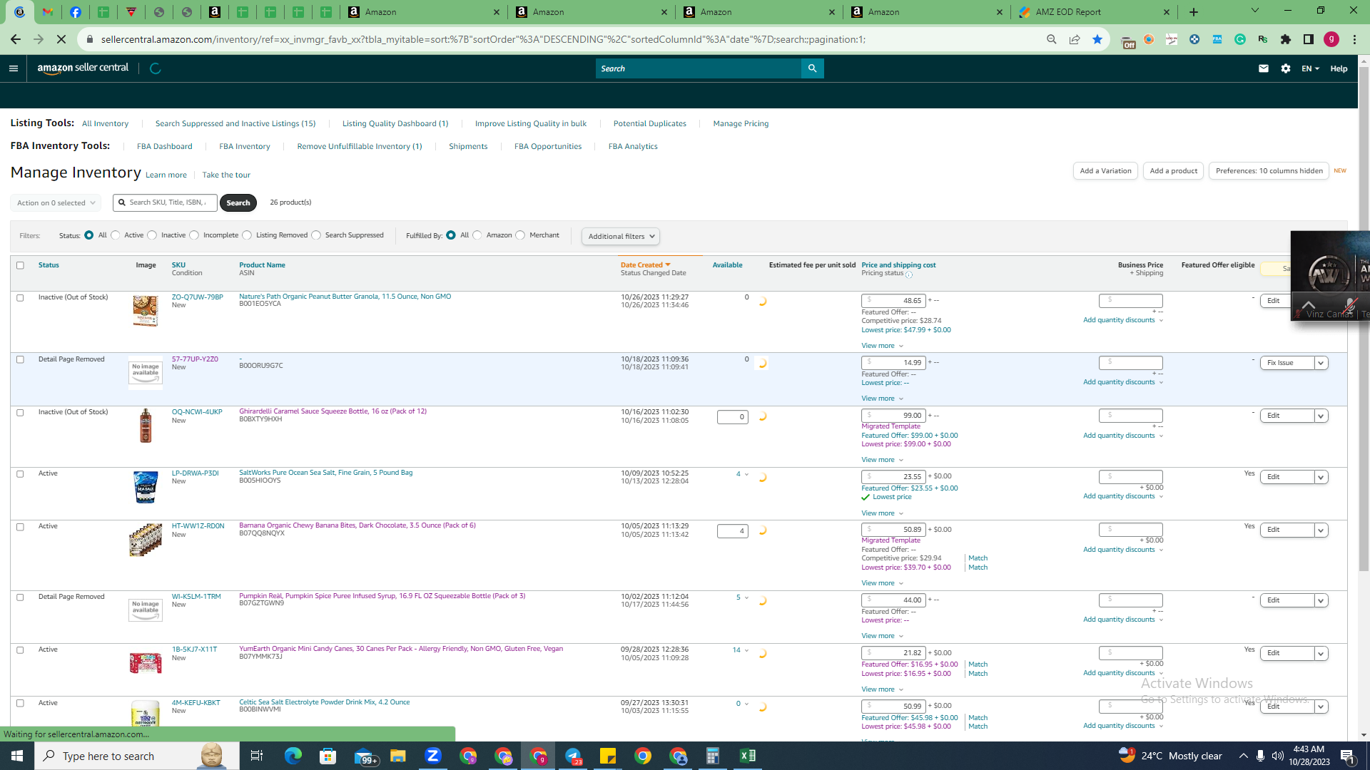Click the Add a Variation button
This screenshot has height=770, width=1370.
pos(1105,171)
